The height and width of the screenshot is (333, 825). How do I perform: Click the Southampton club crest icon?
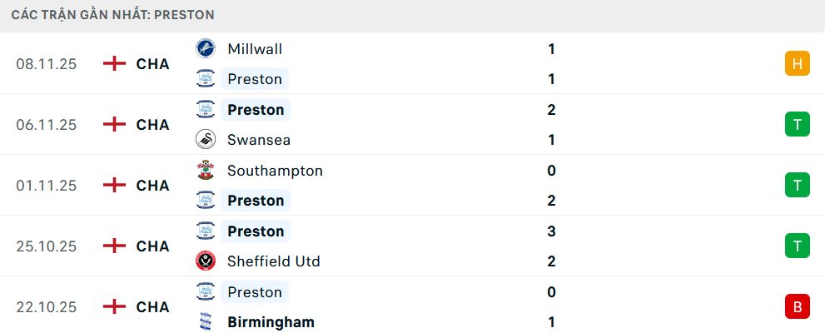click(x=205, y=171)
